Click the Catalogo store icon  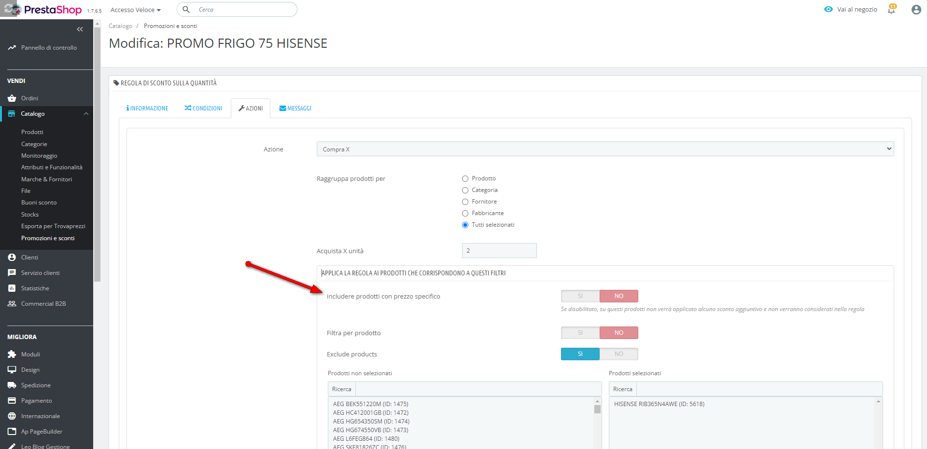tap(12, 114)
